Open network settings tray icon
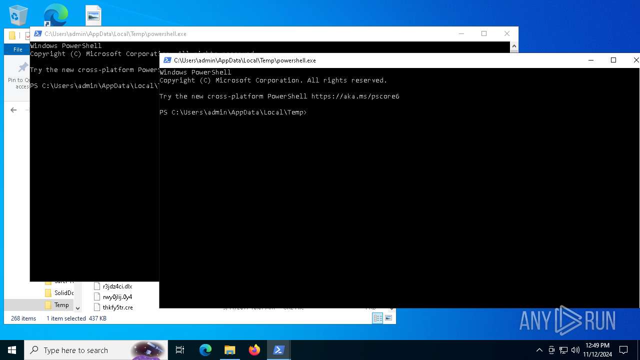Screen dimensions: 640x360 tap(563, 350)
